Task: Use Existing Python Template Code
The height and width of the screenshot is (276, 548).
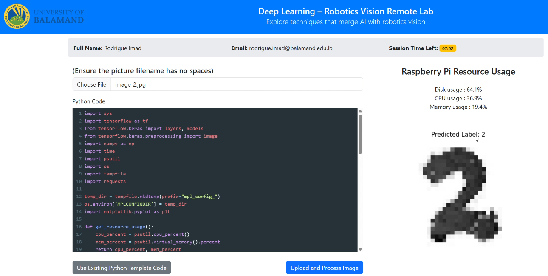Action: 121,268
